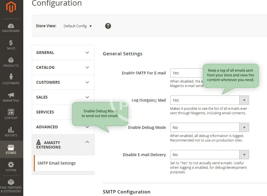The width and height of the screenshot is (267, 196).
Task: Click the help question mark icon
Action: pyautogui.click(x=108, y=26)
